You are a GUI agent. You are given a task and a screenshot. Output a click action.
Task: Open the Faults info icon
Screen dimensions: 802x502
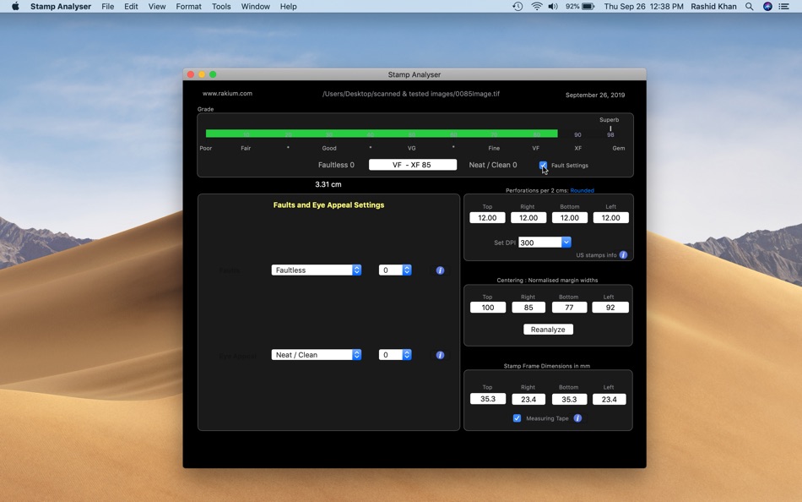tap(440, 270)
